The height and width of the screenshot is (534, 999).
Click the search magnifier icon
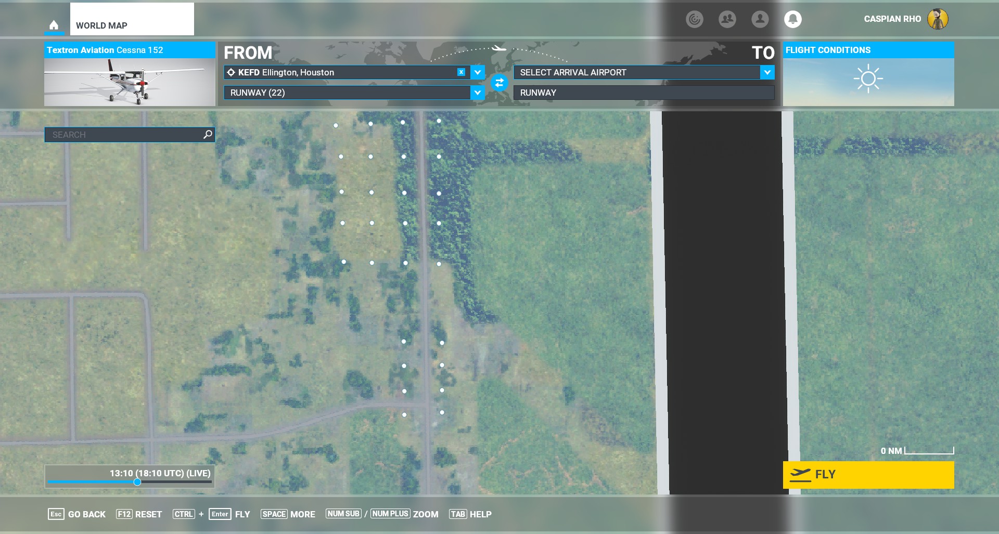208,135
